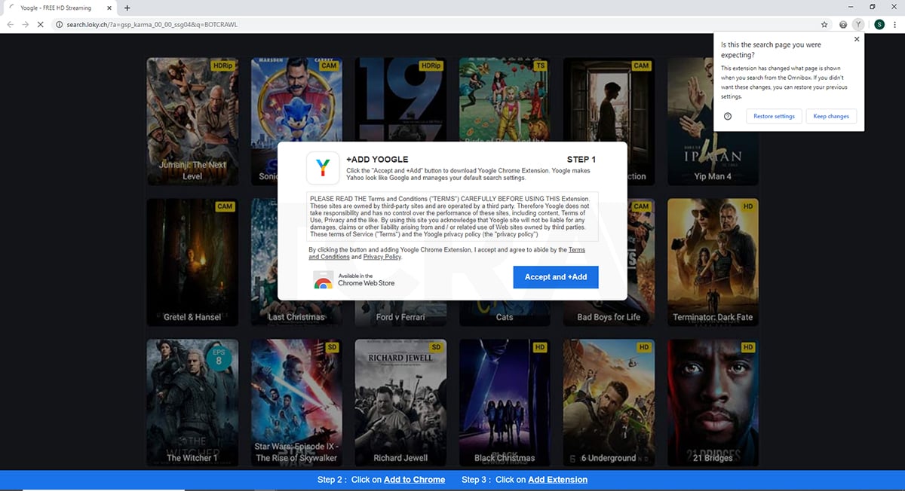
Task: Open Star Wars The Rise of Skywalker poster
Action: tap(296, 403)
